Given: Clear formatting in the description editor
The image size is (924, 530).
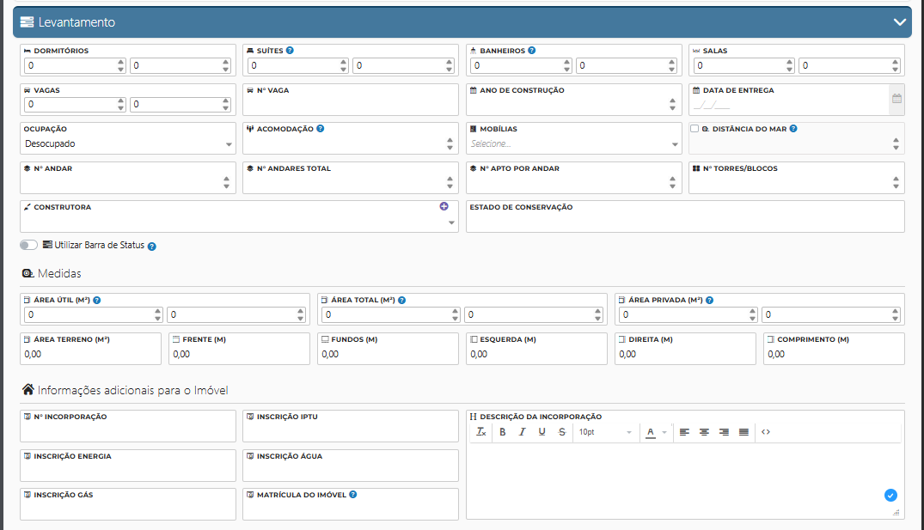Looking at the screenshot, I should 482,432.
